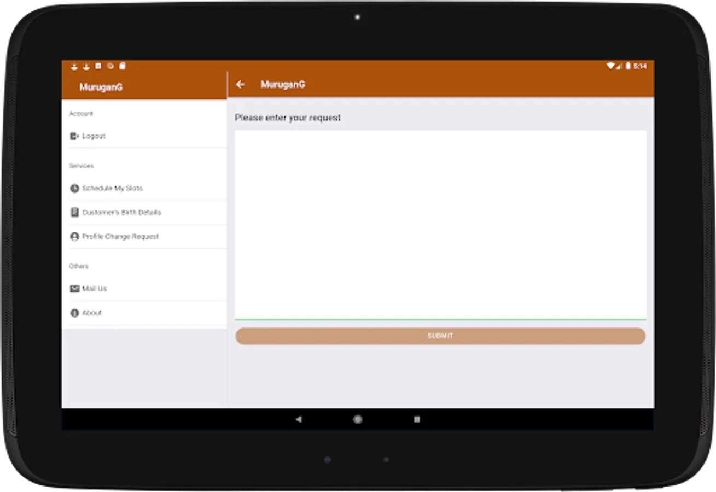716x492 pixels.
Task: Click the Mail Us envelope icon
Action: [74, 289]
